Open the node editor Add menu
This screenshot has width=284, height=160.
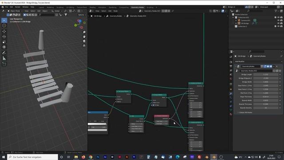[x=110, y=11]
